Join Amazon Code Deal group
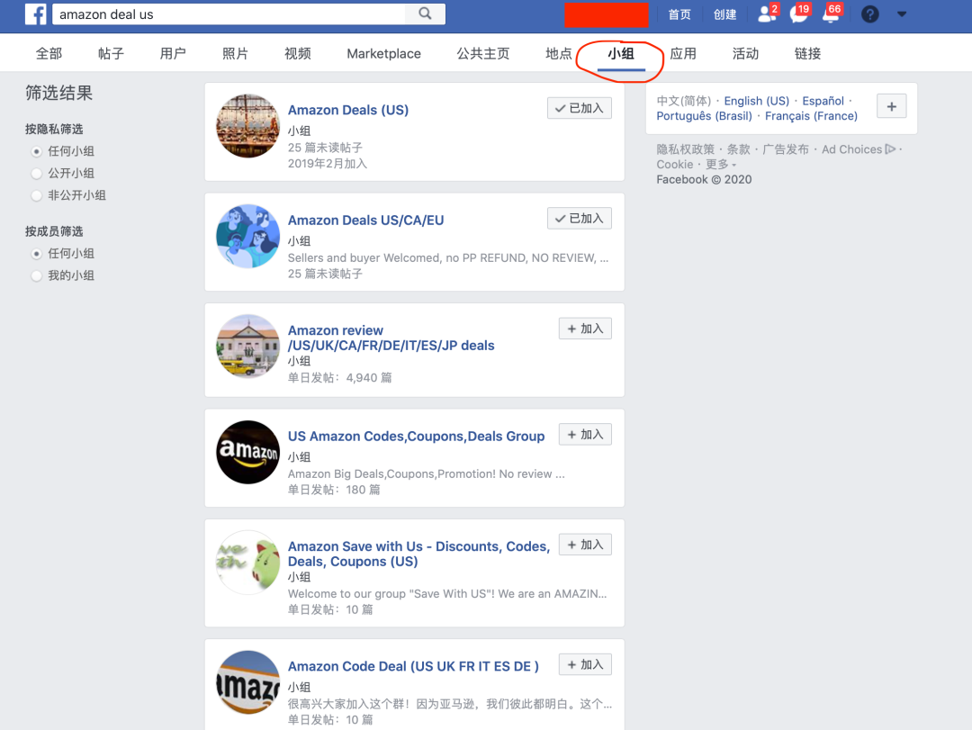972x730 pixels. tap(585, 664)
